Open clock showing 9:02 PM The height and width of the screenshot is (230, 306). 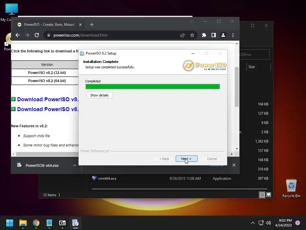point(284,223)
